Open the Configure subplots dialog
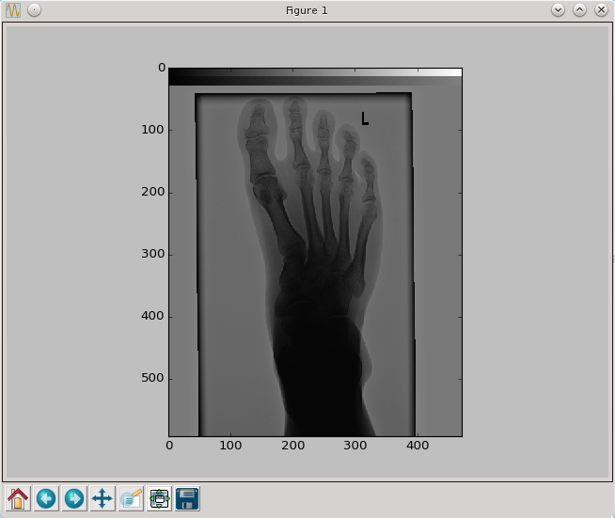Screen dimensions: 615x518 pyautogui.click(x=159, y=498)
